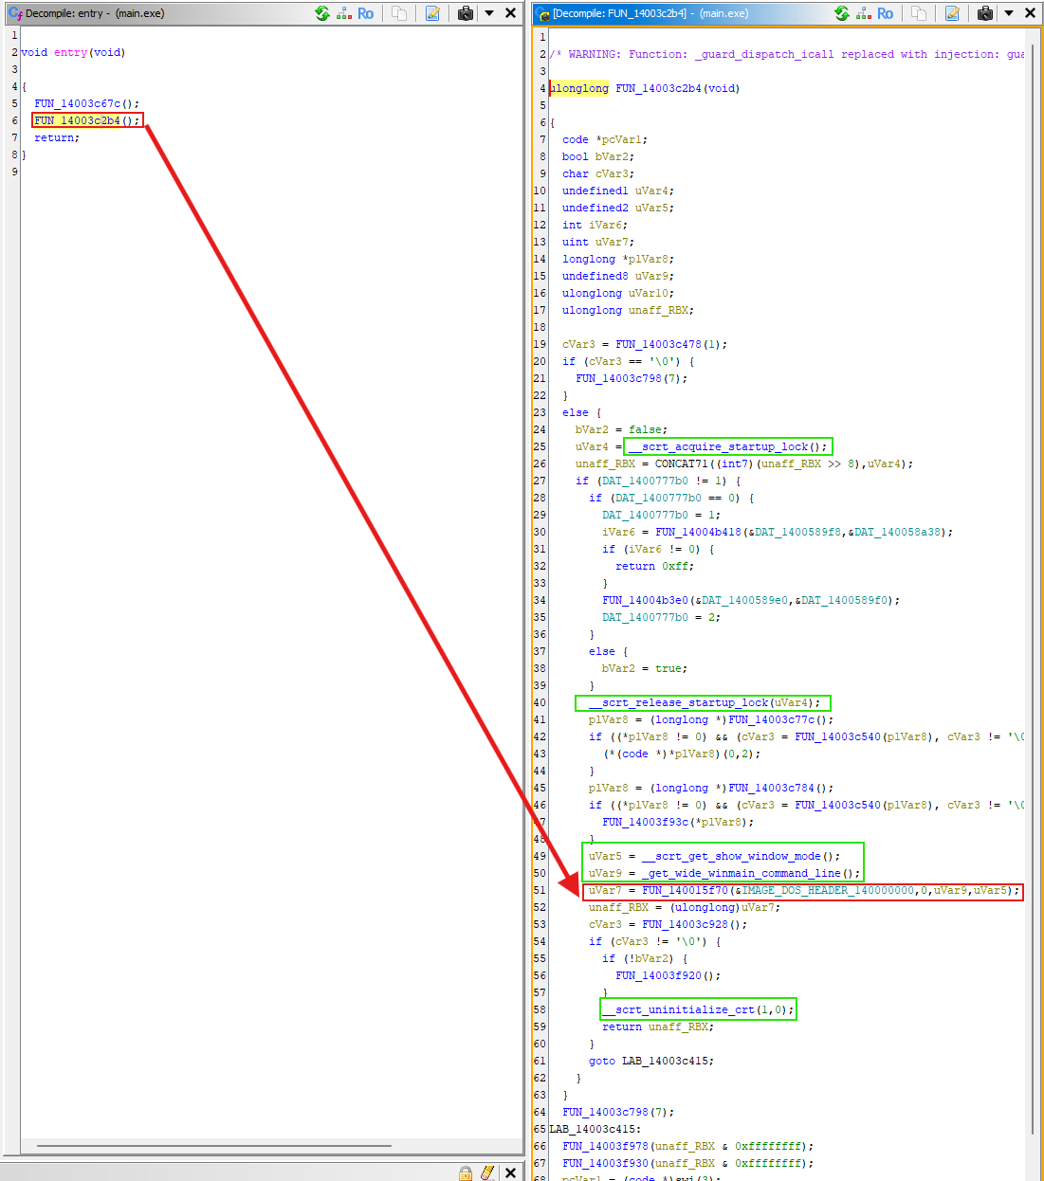Click vertical scrollbar of FUN_14003c2b4 panel
The width and height of the screenshot is (1044, 1181).
coord(1033,569)
